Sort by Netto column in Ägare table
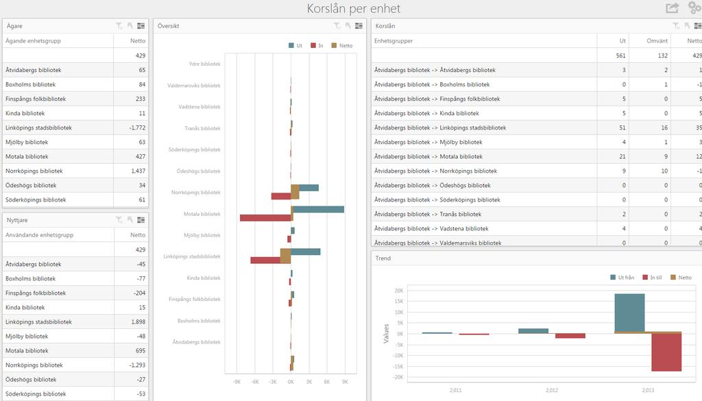Viewport: 702px width, 401px height. pos(131,40)
